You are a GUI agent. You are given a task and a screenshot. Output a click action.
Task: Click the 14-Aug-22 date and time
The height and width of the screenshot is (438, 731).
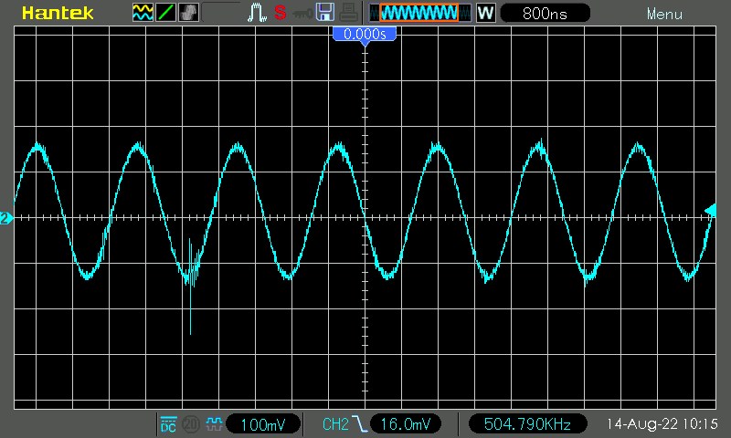(x=662, y=424)
